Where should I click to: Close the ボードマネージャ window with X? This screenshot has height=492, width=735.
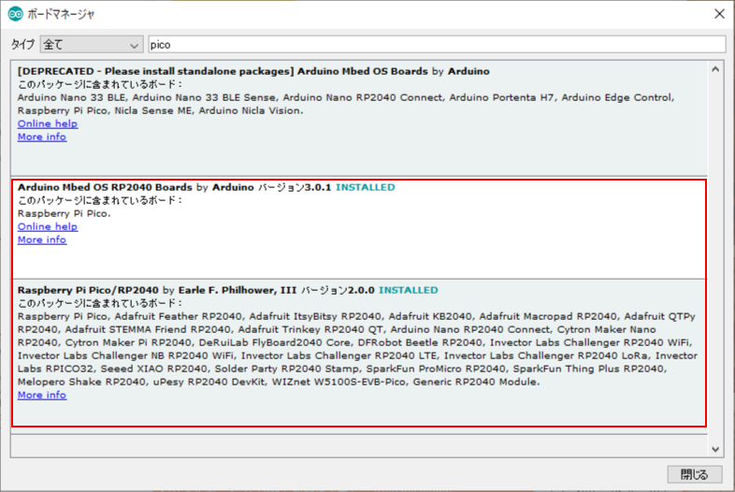pos(719,14)
